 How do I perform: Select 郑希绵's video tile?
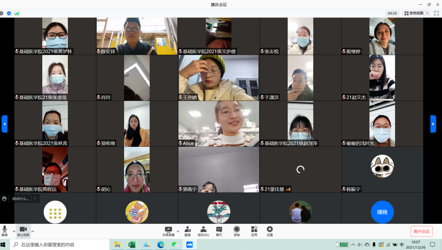(x=137, y=124)
